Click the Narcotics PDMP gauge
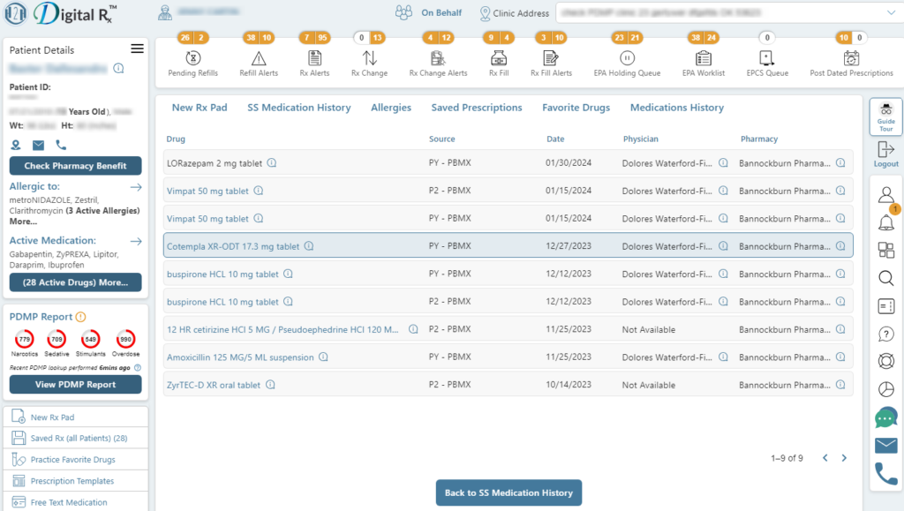 [x=26, y=341]
